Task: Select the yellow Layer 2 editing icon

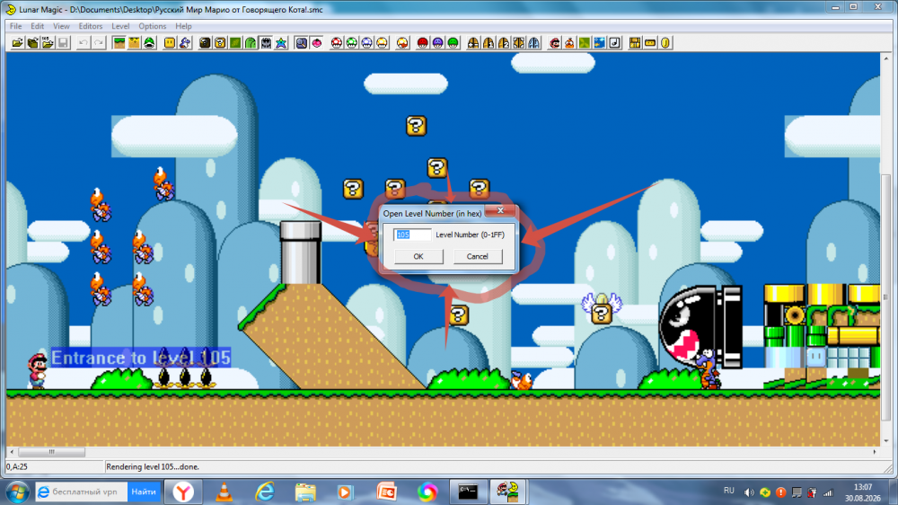Action: [134, 43]
